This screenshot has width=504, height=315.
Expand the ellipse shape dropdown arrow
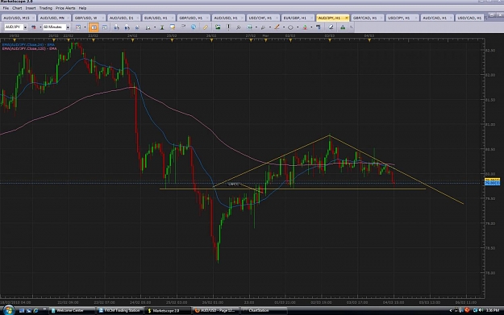298,27
